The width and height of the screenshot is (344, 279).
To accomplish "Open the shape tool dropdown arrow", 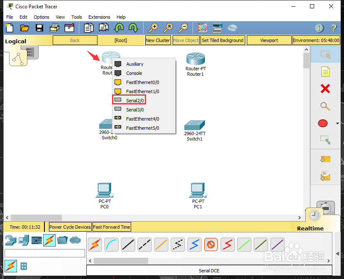I will coord(337,123).
